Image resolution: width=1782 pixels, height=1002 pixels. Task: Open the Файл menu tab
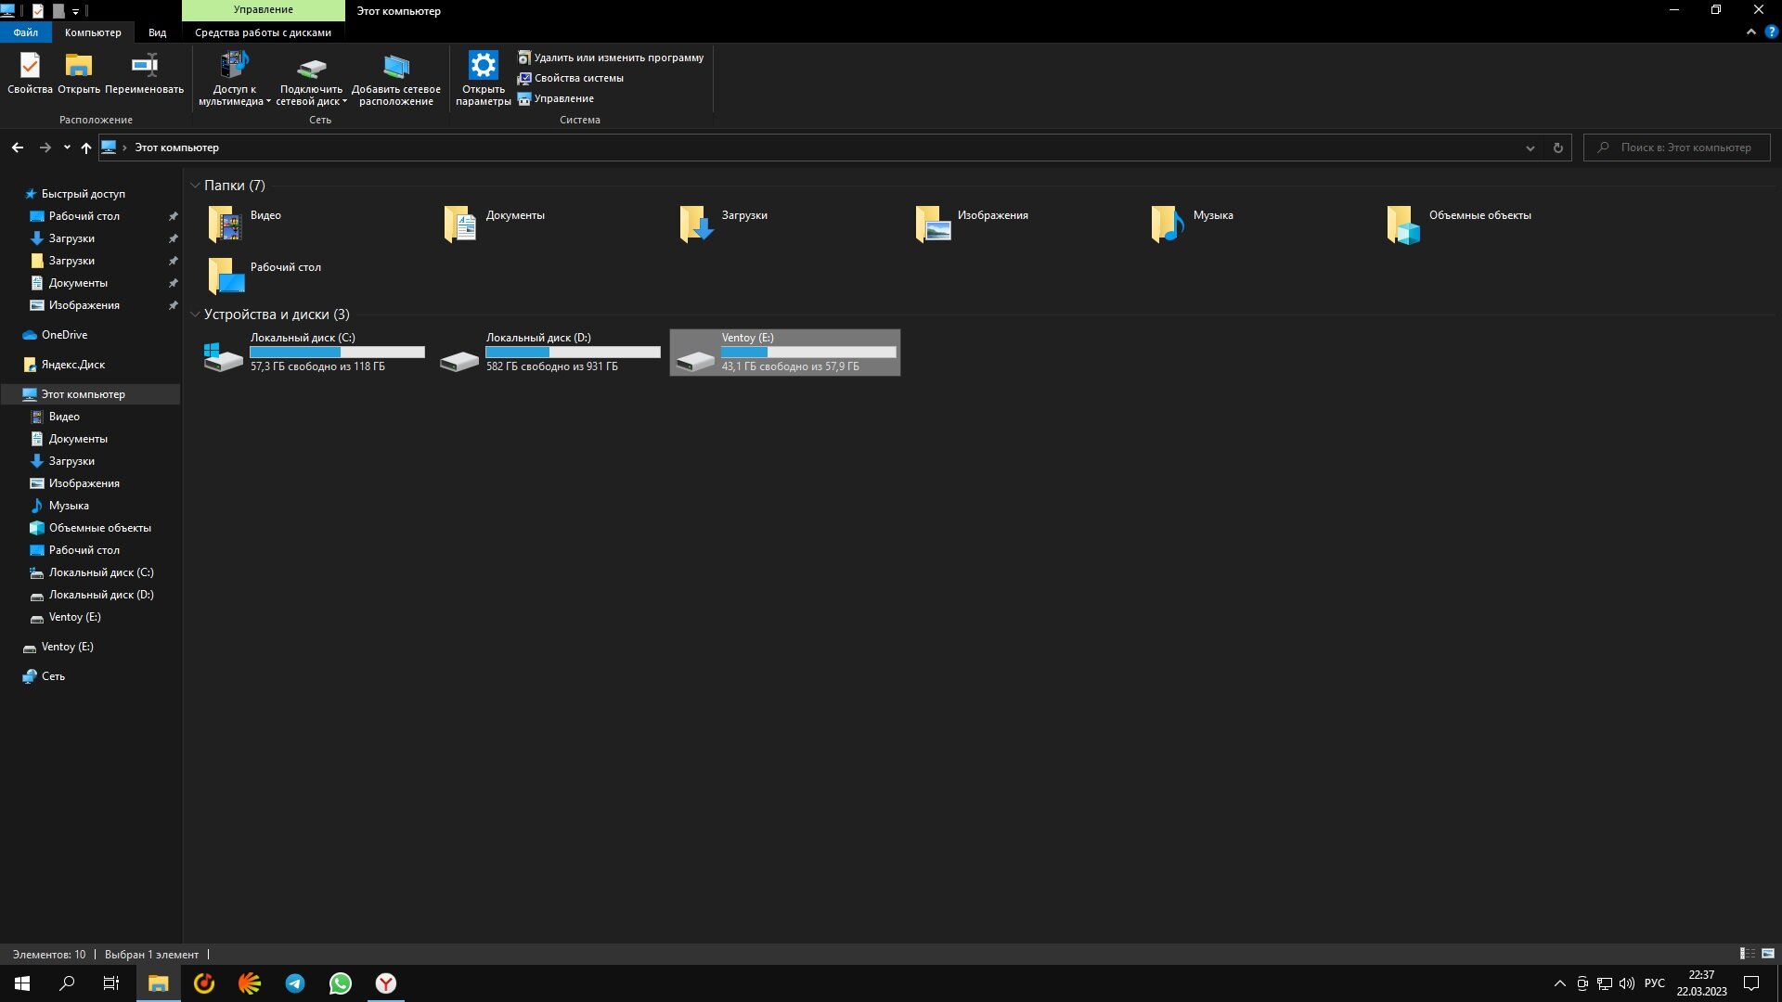(26, 32)
